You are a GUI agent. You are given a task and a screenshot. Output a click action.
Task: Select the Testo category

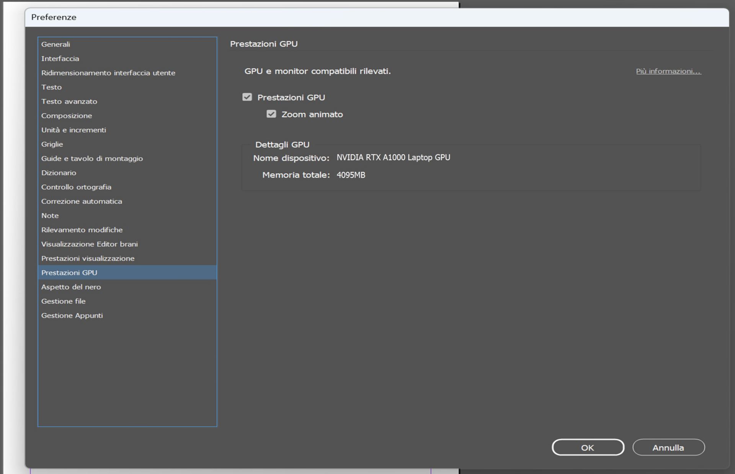[51, 87]
